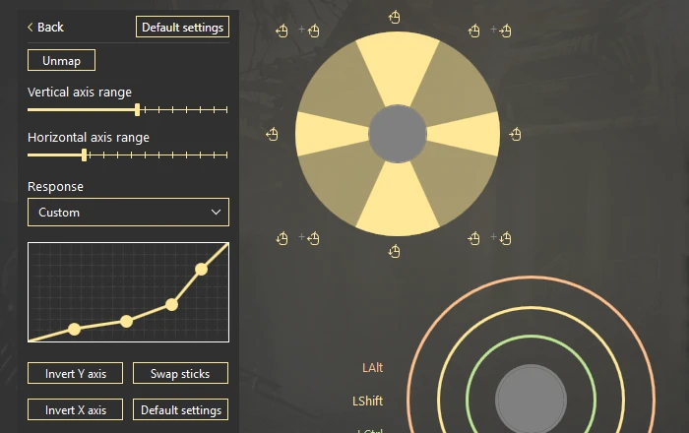Click the mouse-left icon in the left+up diagonal pair
This screenshot has width=689, height=433.
click(282, 31)
